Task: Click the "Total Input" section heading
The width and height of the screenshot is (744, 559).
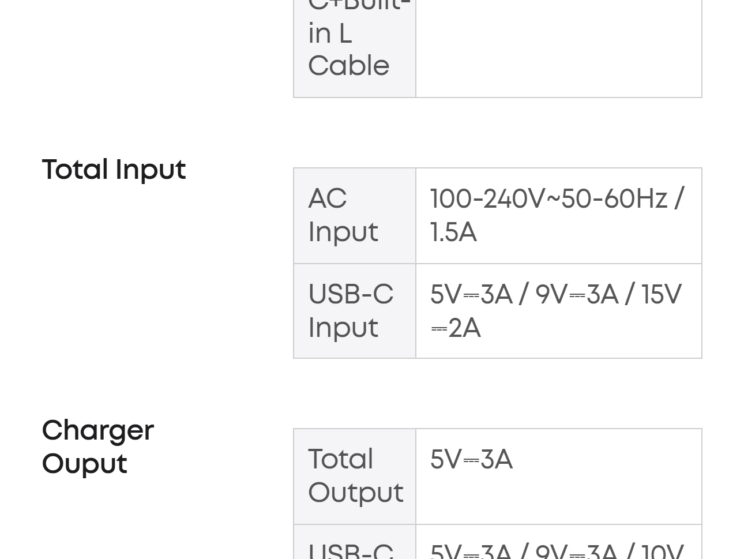Action: pos(114,170)
